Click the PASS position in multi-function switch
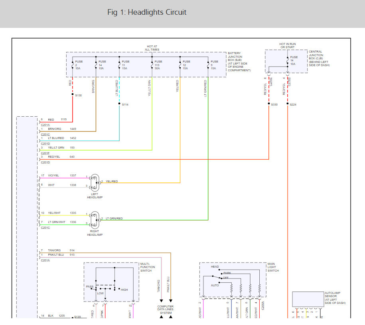Viewport: 365px width, 325px height. pyautogui.click(x=90, y=287)
